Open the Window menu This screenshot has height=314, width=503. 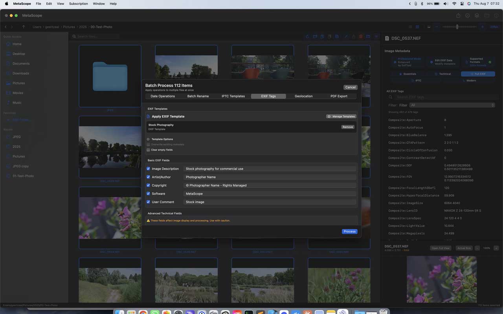coord(99,4)
